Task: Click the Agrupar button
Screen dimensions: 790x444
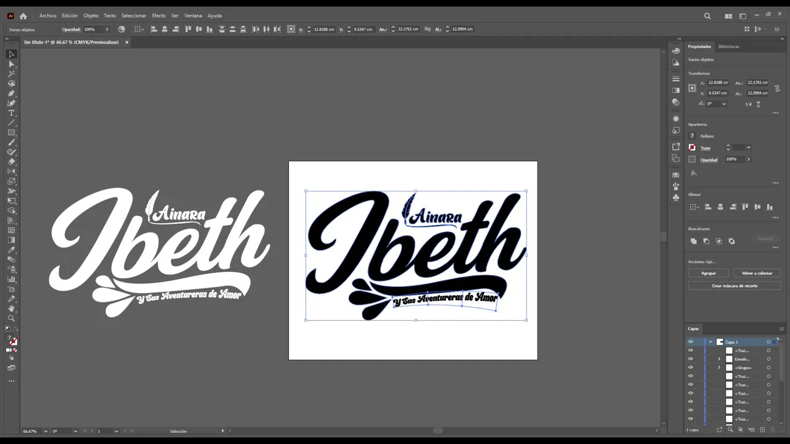Action: point(709,273)
